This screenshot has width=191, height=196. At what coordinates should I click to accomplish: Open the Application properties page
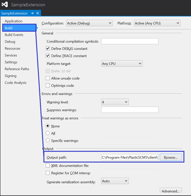pos(13,21)
